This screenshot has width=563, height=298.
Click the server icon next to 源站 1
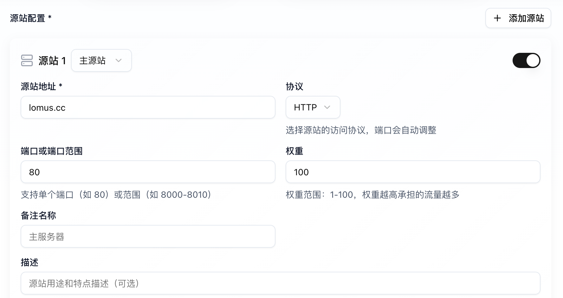(27, 60)
